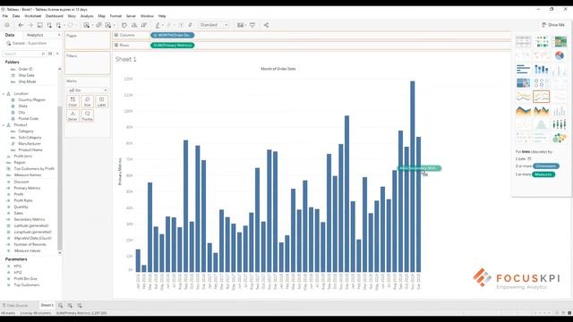
Task: Select the treemap chart in Show Me
Action: pyautogui.click(x=523, y=83)
